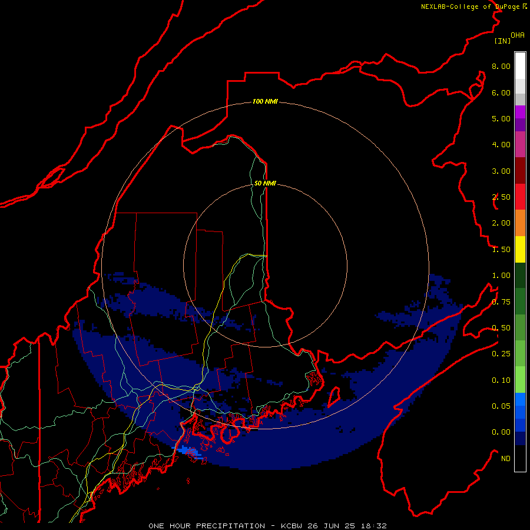
Task: Click the bright red legend swatch
Action: click(x=520, y=197)
